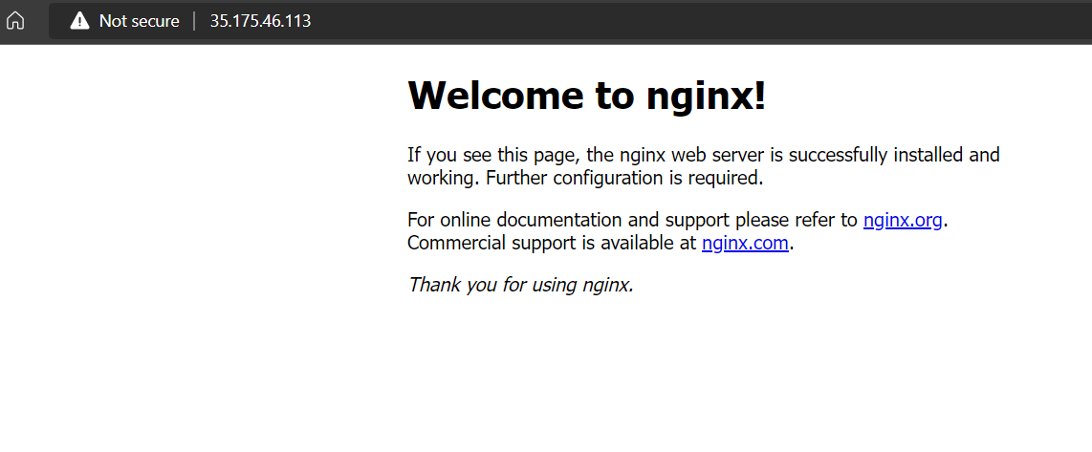Image resolution: width=1092 pixels, height=452 pixels.
Task: Click the browser Home icon
Action: (x=14, y=22)
